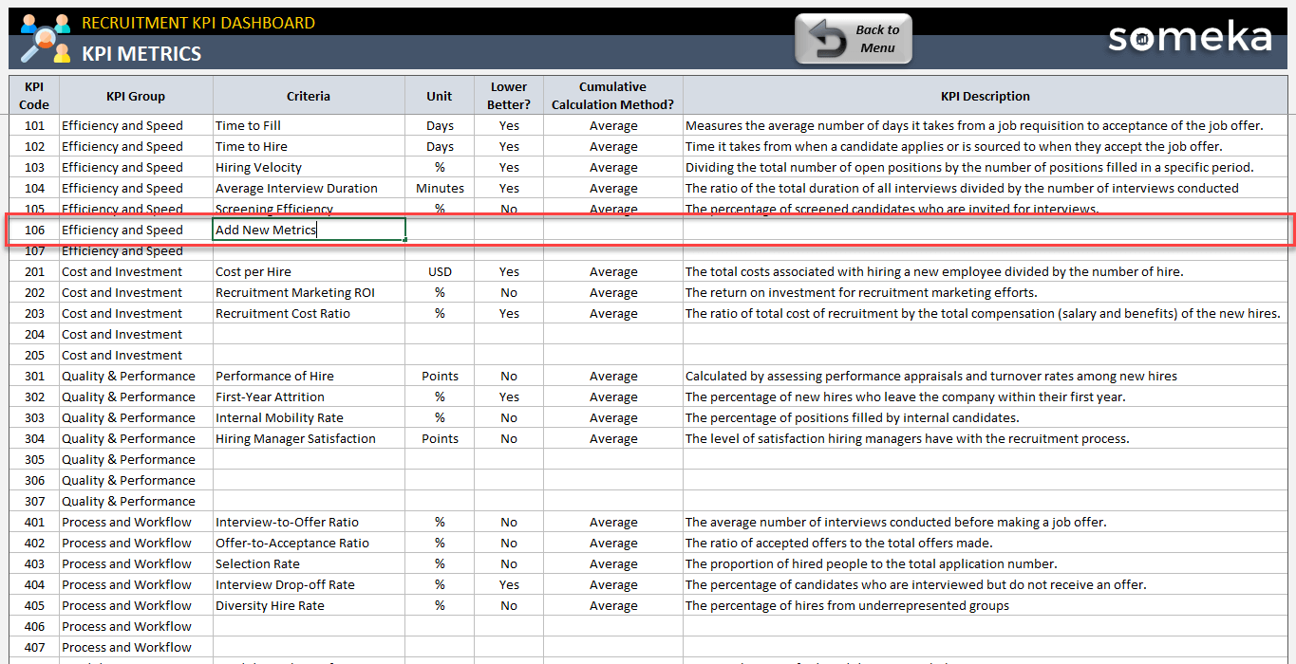Select 'Recruitment Marketing ROI' cell

coord(309,292)
